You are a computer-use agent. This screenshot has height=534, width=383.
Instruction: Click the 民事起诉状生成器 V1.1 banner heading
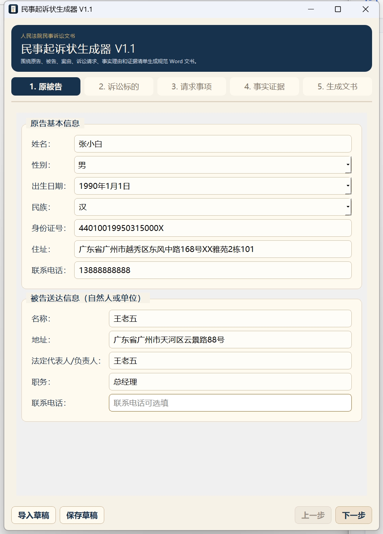pos(78,49)
